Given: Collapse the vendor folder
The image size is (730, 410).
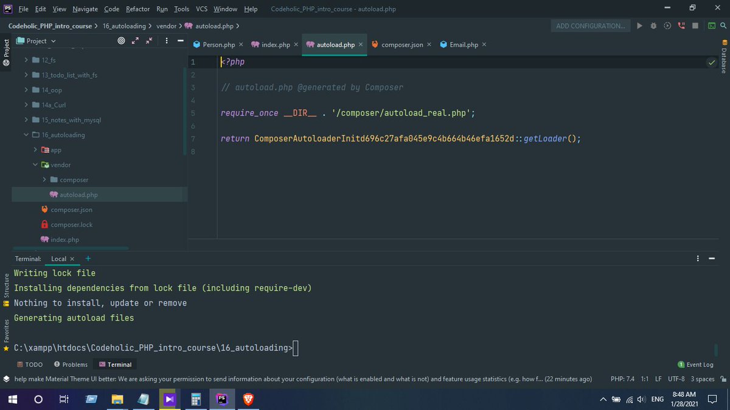Looking at the screenshot, I should point(35,165).
